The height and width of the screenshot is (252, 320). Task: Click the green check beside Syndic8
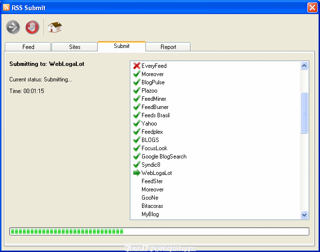[x=137, y=165]
